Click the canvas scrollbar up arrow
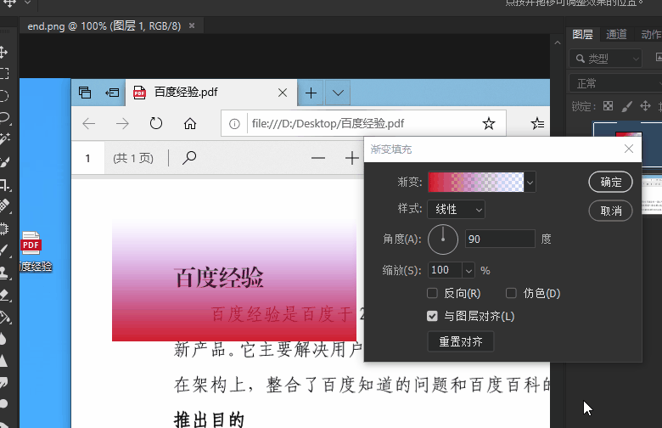The height and width of the screenshot is (428, 662). (558, 42)
